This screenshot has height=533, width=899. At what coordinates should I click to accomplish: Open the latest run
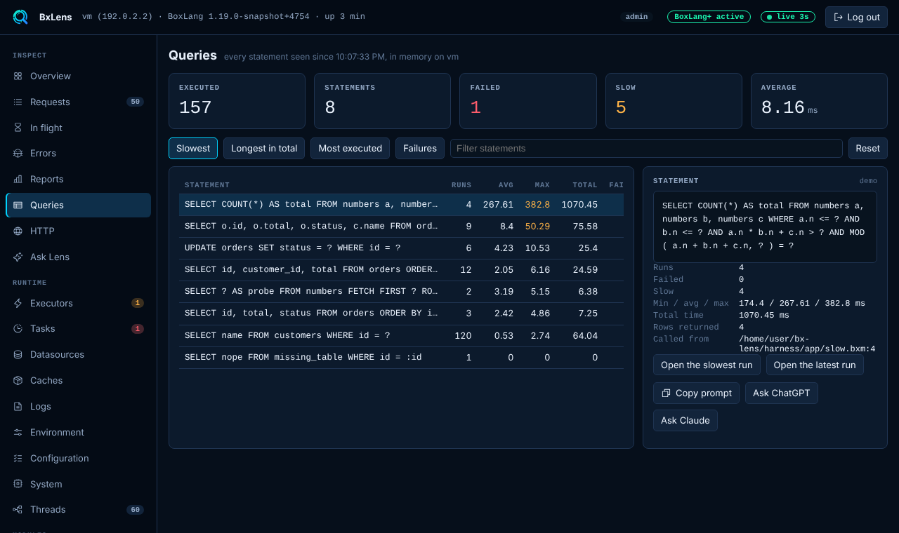click(815, 365)
